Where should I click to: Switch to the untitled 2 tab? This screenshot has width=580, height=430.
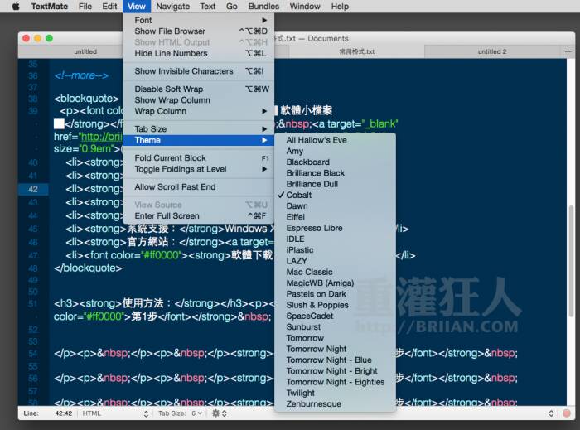pos(492,51)
